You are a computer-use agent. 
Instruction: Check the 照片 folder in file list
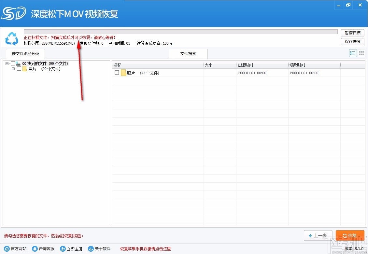pos(117,73)
